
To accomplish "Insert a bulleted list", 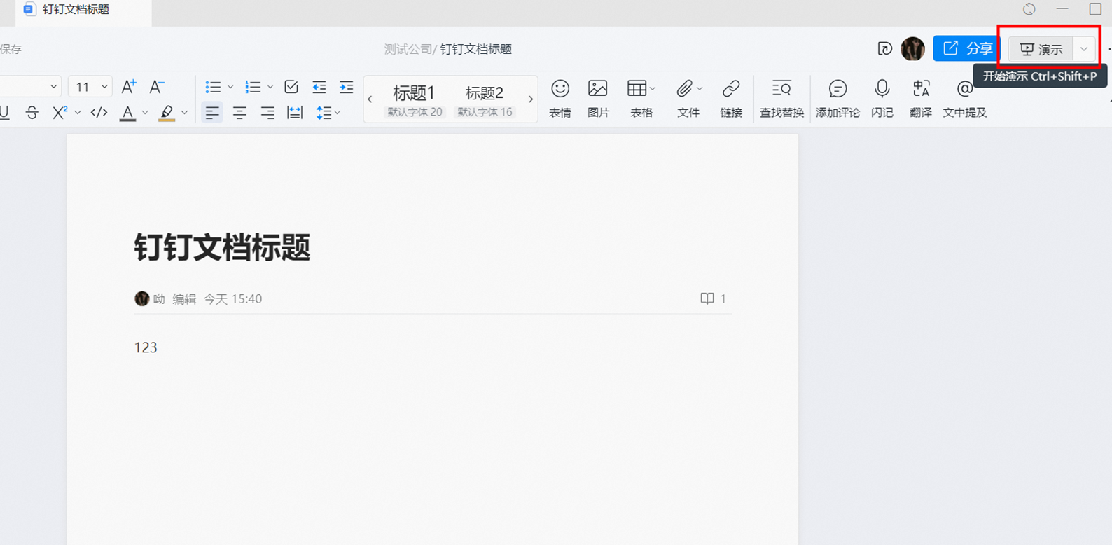I will pos(213,87).
